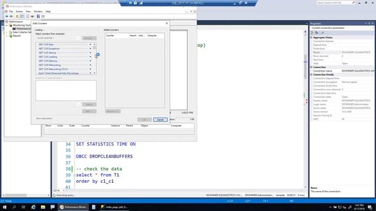
Task: Click the Back arrow in Performance Monitor toolbar
Action: pos(6,16)
